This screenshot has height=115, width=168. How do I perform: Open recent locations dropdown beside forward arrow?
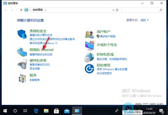[x=17, y=10]
